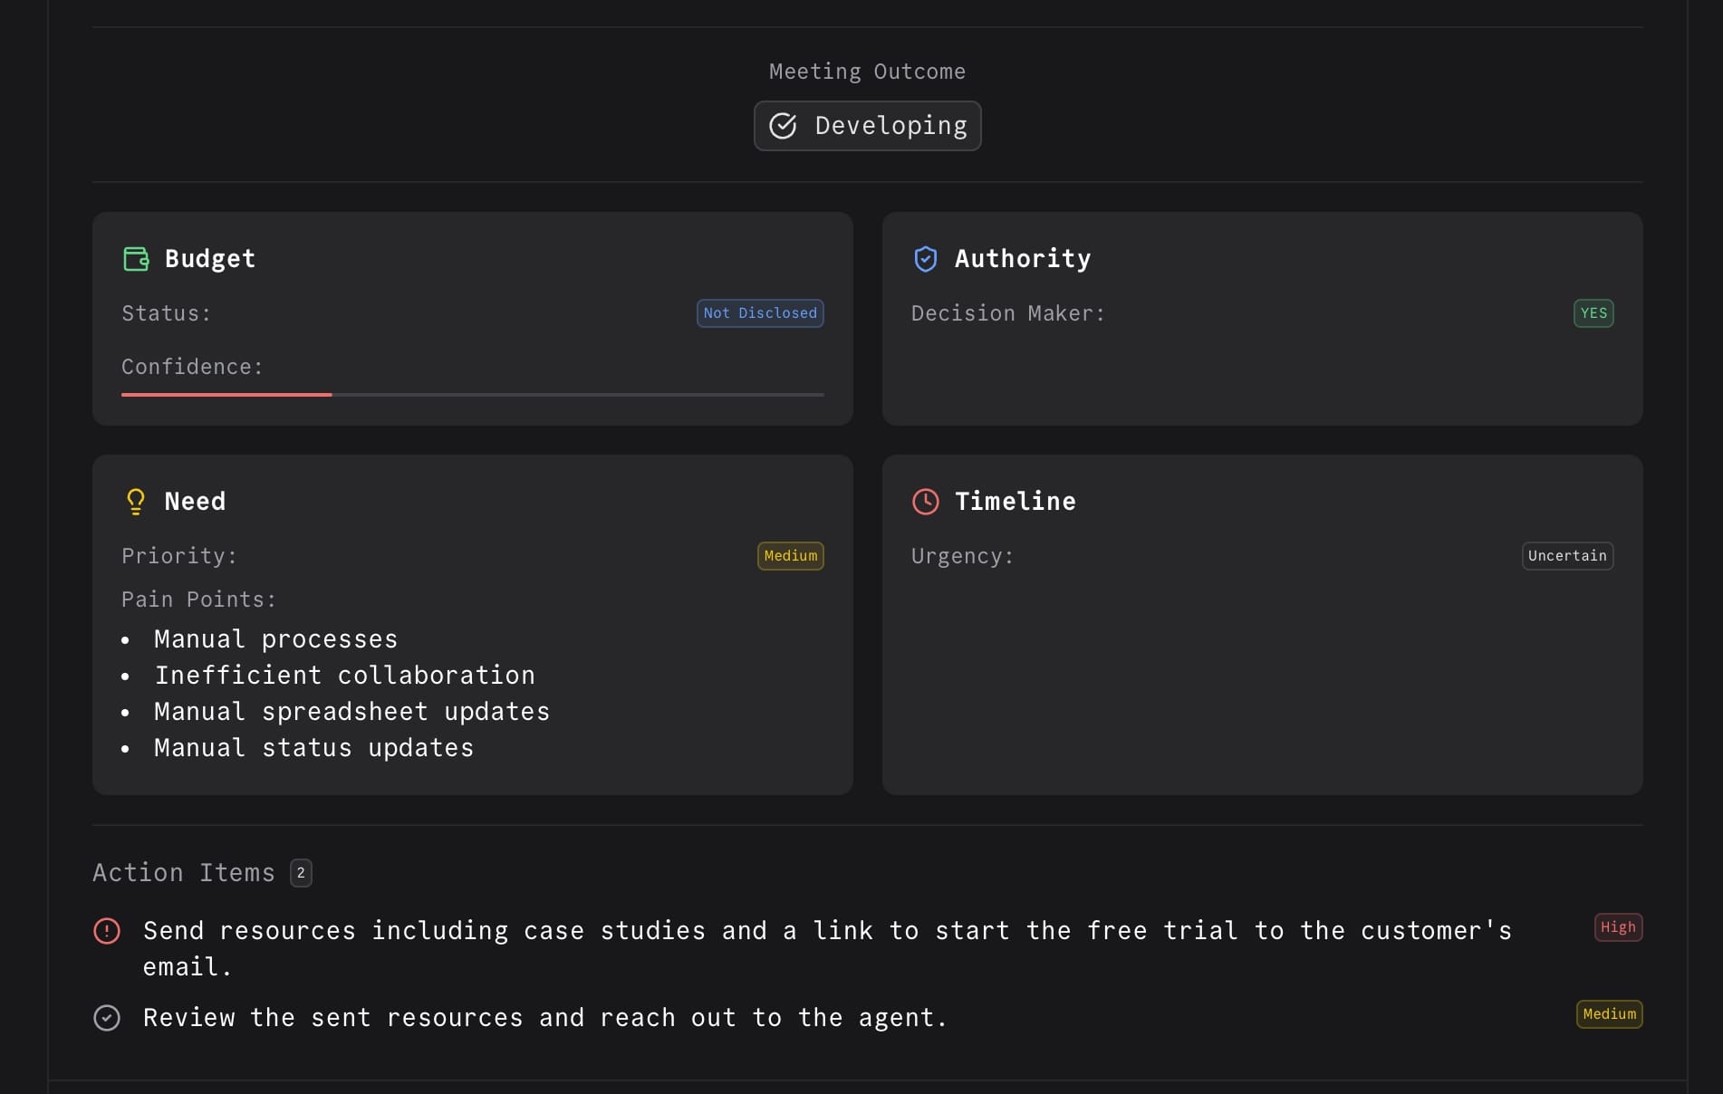This screenshot has width=1723, height=1094.
Task: Select the Budget card header
Action: click(x=209, y=259)
